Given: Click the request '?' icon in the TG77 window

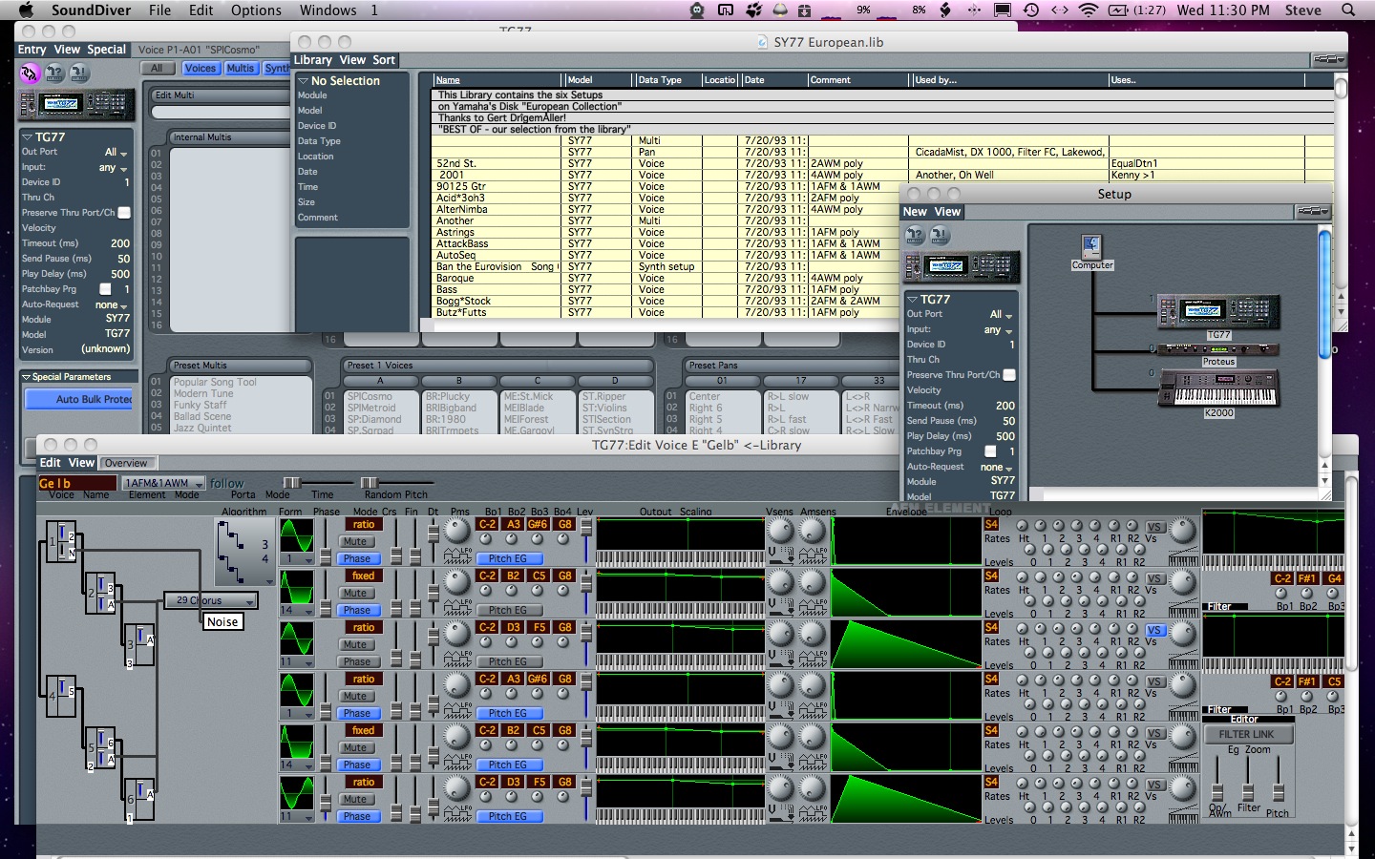Looking at the screenshot, I should coord(54,73).
